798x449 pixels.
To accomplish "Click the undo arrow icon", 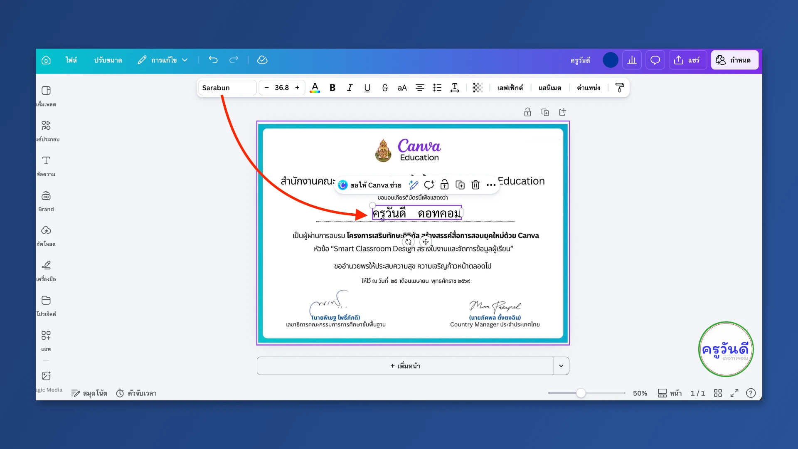I will [214, 60].
